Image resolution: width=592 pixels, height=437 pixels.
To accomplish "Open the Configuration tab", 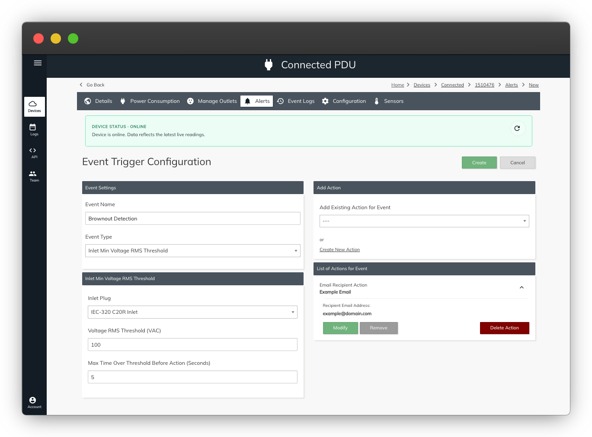I will pyautogui.click(x=344, y=101).
